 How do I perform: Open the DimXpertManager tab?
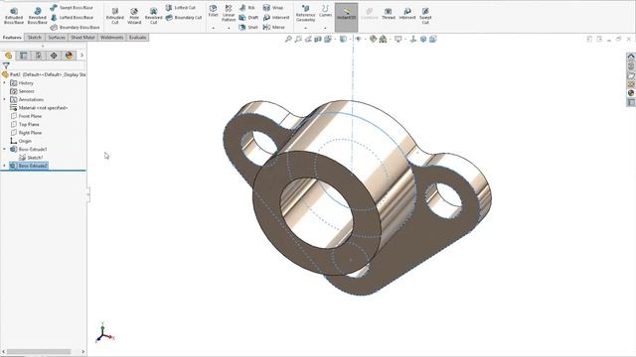pyautogui.click(x=54, y=56)
